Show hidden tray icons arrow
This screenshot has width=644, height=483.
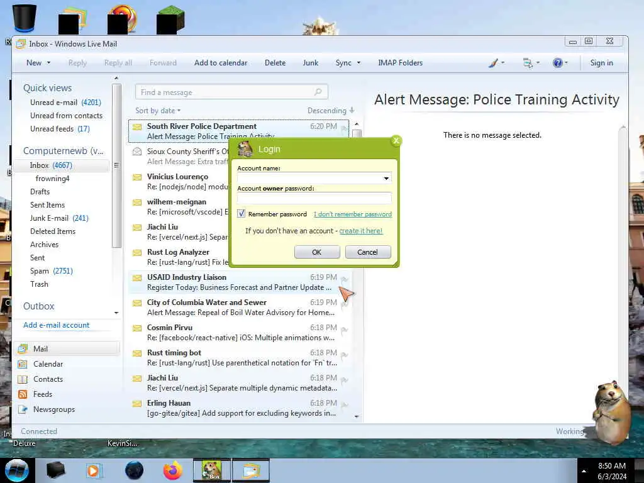pyautogui.click(x=584, y=470)
